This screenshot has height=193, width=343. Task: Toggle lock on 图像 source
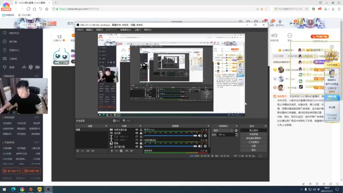click(x=141, y=143)
